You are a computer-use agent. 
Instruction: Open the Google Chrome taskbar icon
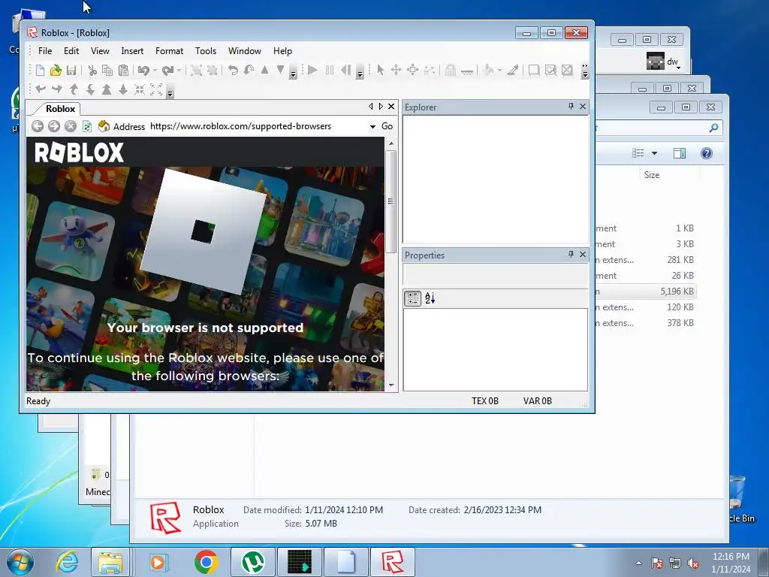click(x=206, y=562)
